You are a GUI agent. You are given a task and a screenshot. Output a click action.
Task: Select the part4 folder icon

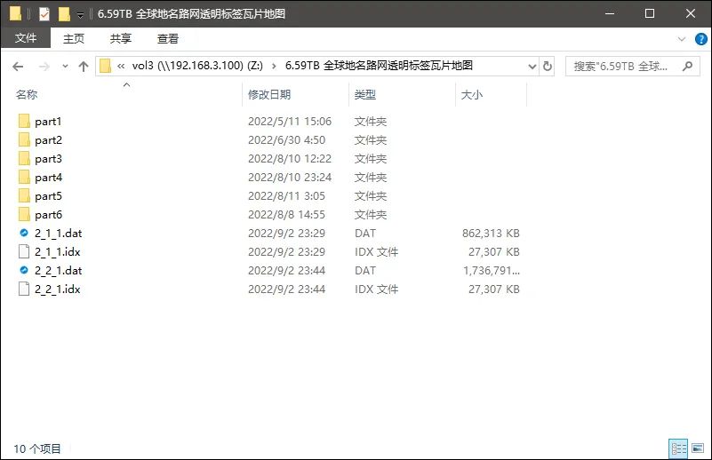(25, 177)
